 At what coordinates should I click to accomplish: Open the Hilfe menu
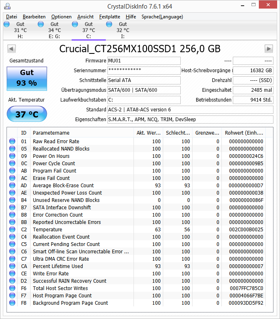pyautogui.click(x=131, y=17)
